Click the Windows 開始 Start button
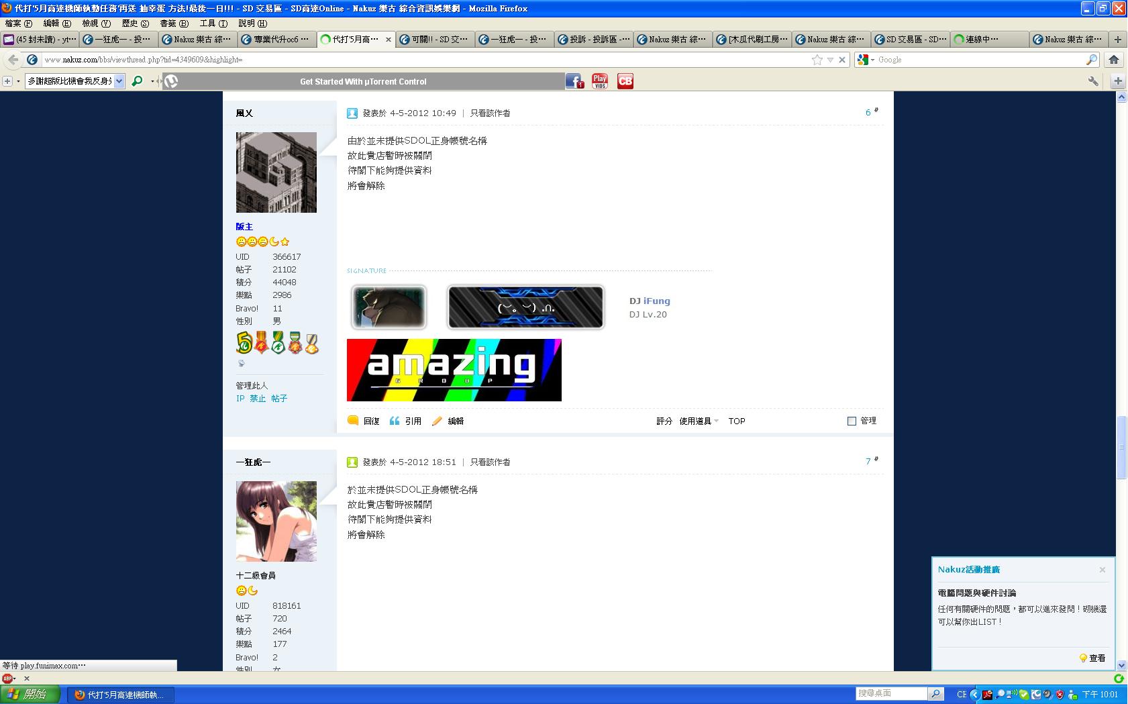The height and width of the screenshot is (704, 1128). tap(31, 694)
